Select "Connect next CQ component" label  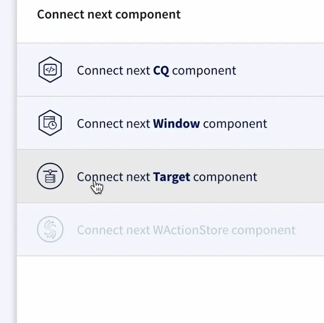(156, 70)
